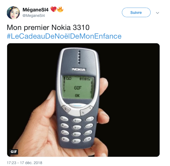This screenshot has width=170, height=166.
Task: Open MéganeSI4's profile avatar picture
Action: [x=13, y=13]
